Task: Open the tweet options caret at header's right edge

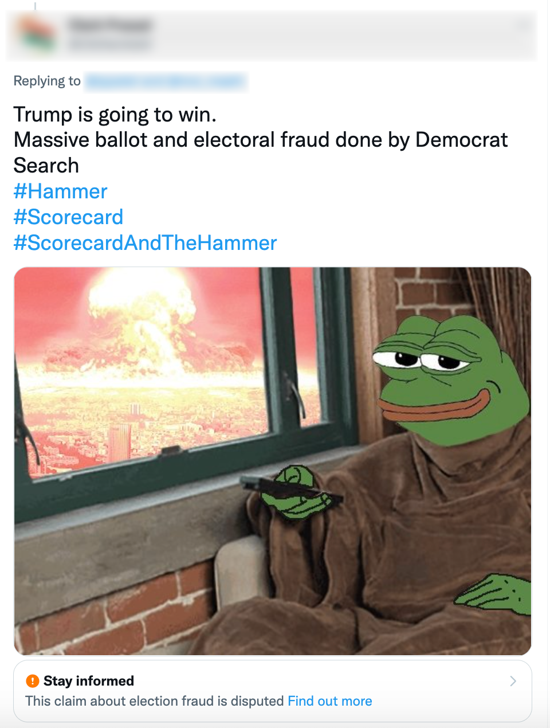Action: click(522, 25)
